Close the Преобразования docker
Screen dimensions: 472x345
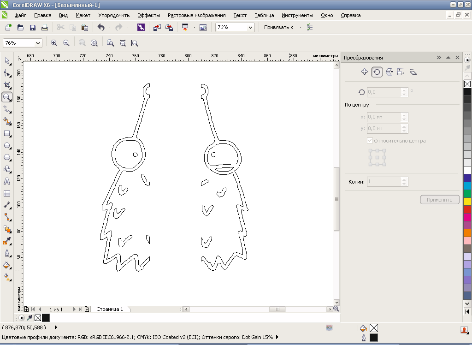click(x=457, y=58)
